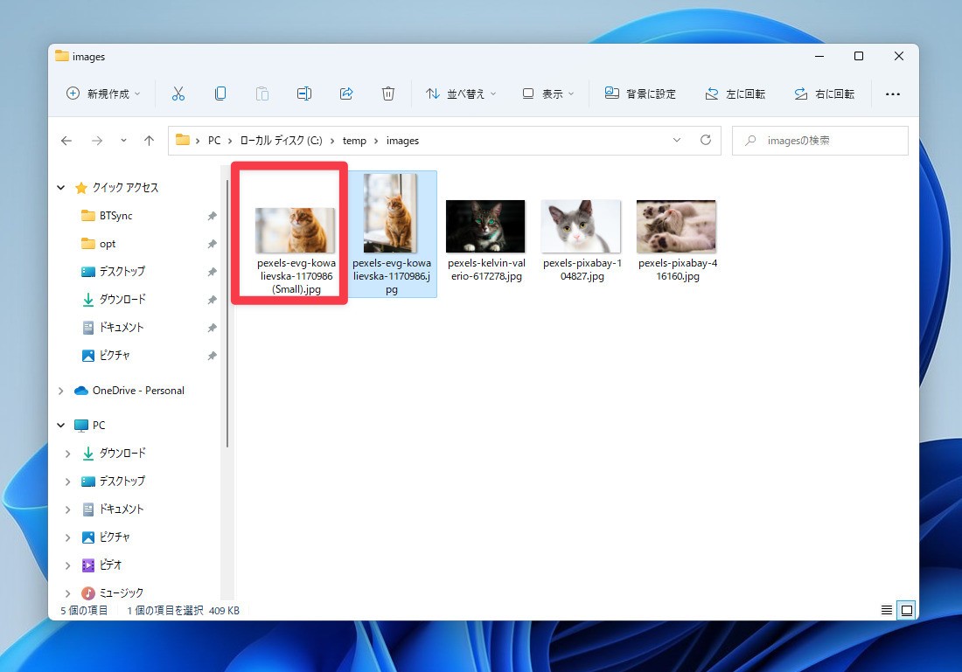Click the Share icon in toolbar
Viewport: 962px width, 672px height.
pyautogui.click(x=345, y=94)
